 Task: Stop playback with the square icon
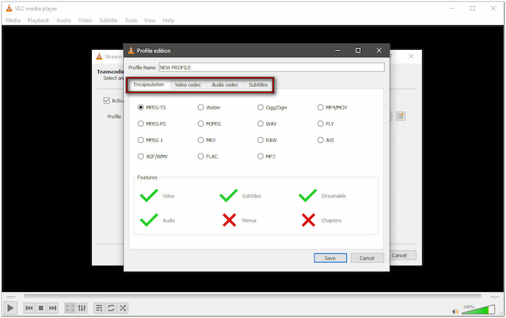coord(41,308)
